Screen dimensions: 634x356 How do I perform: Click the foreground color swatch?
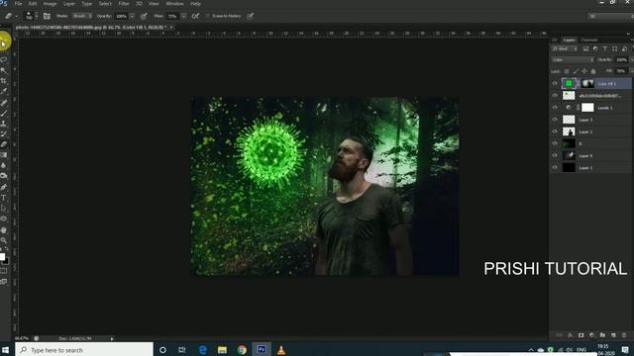point(2,257)
